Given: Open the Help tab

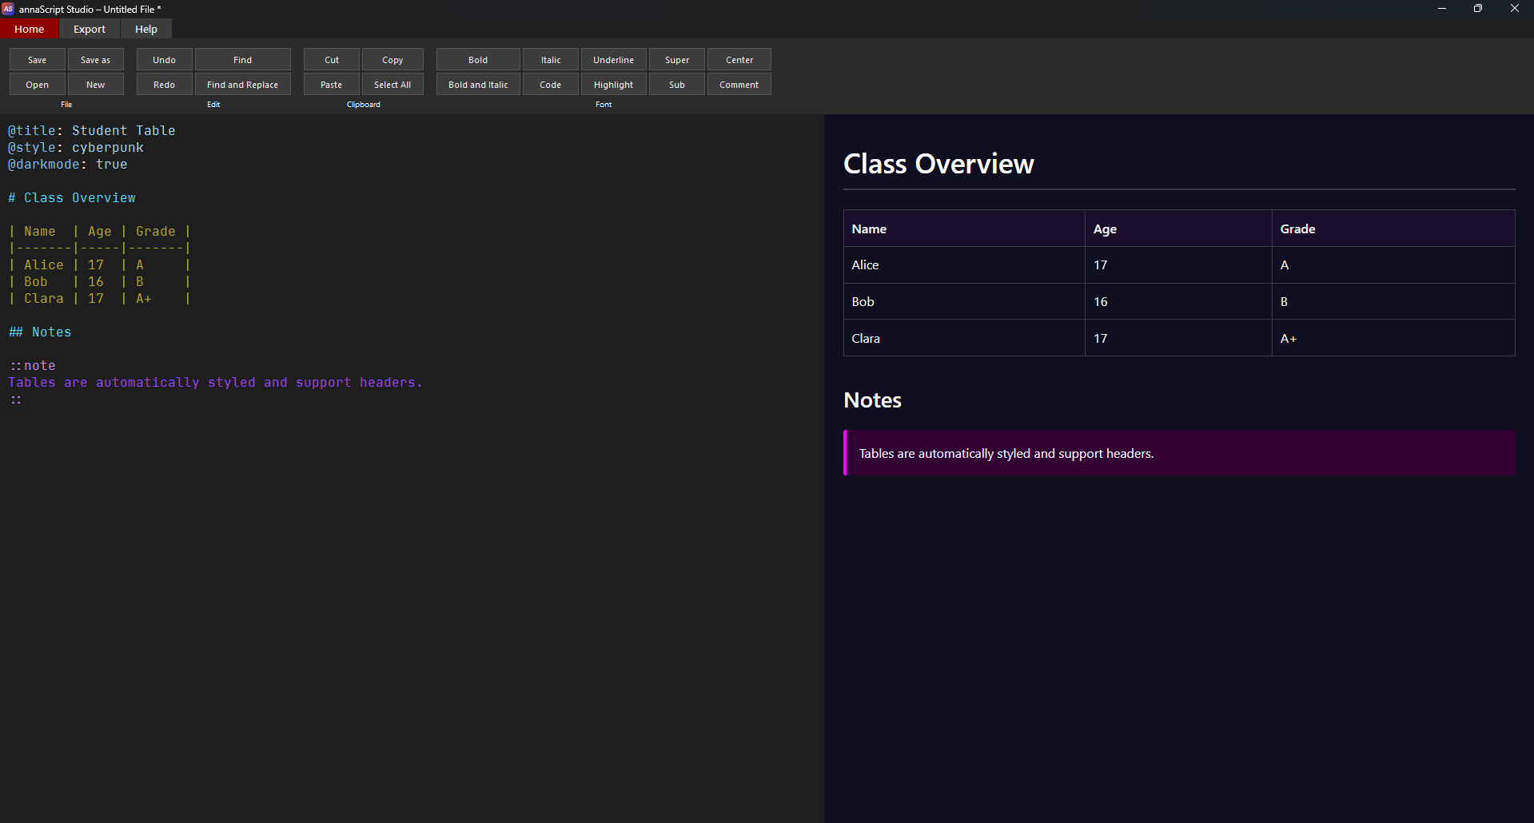Looking at the screenshot, I should point(146,29).
